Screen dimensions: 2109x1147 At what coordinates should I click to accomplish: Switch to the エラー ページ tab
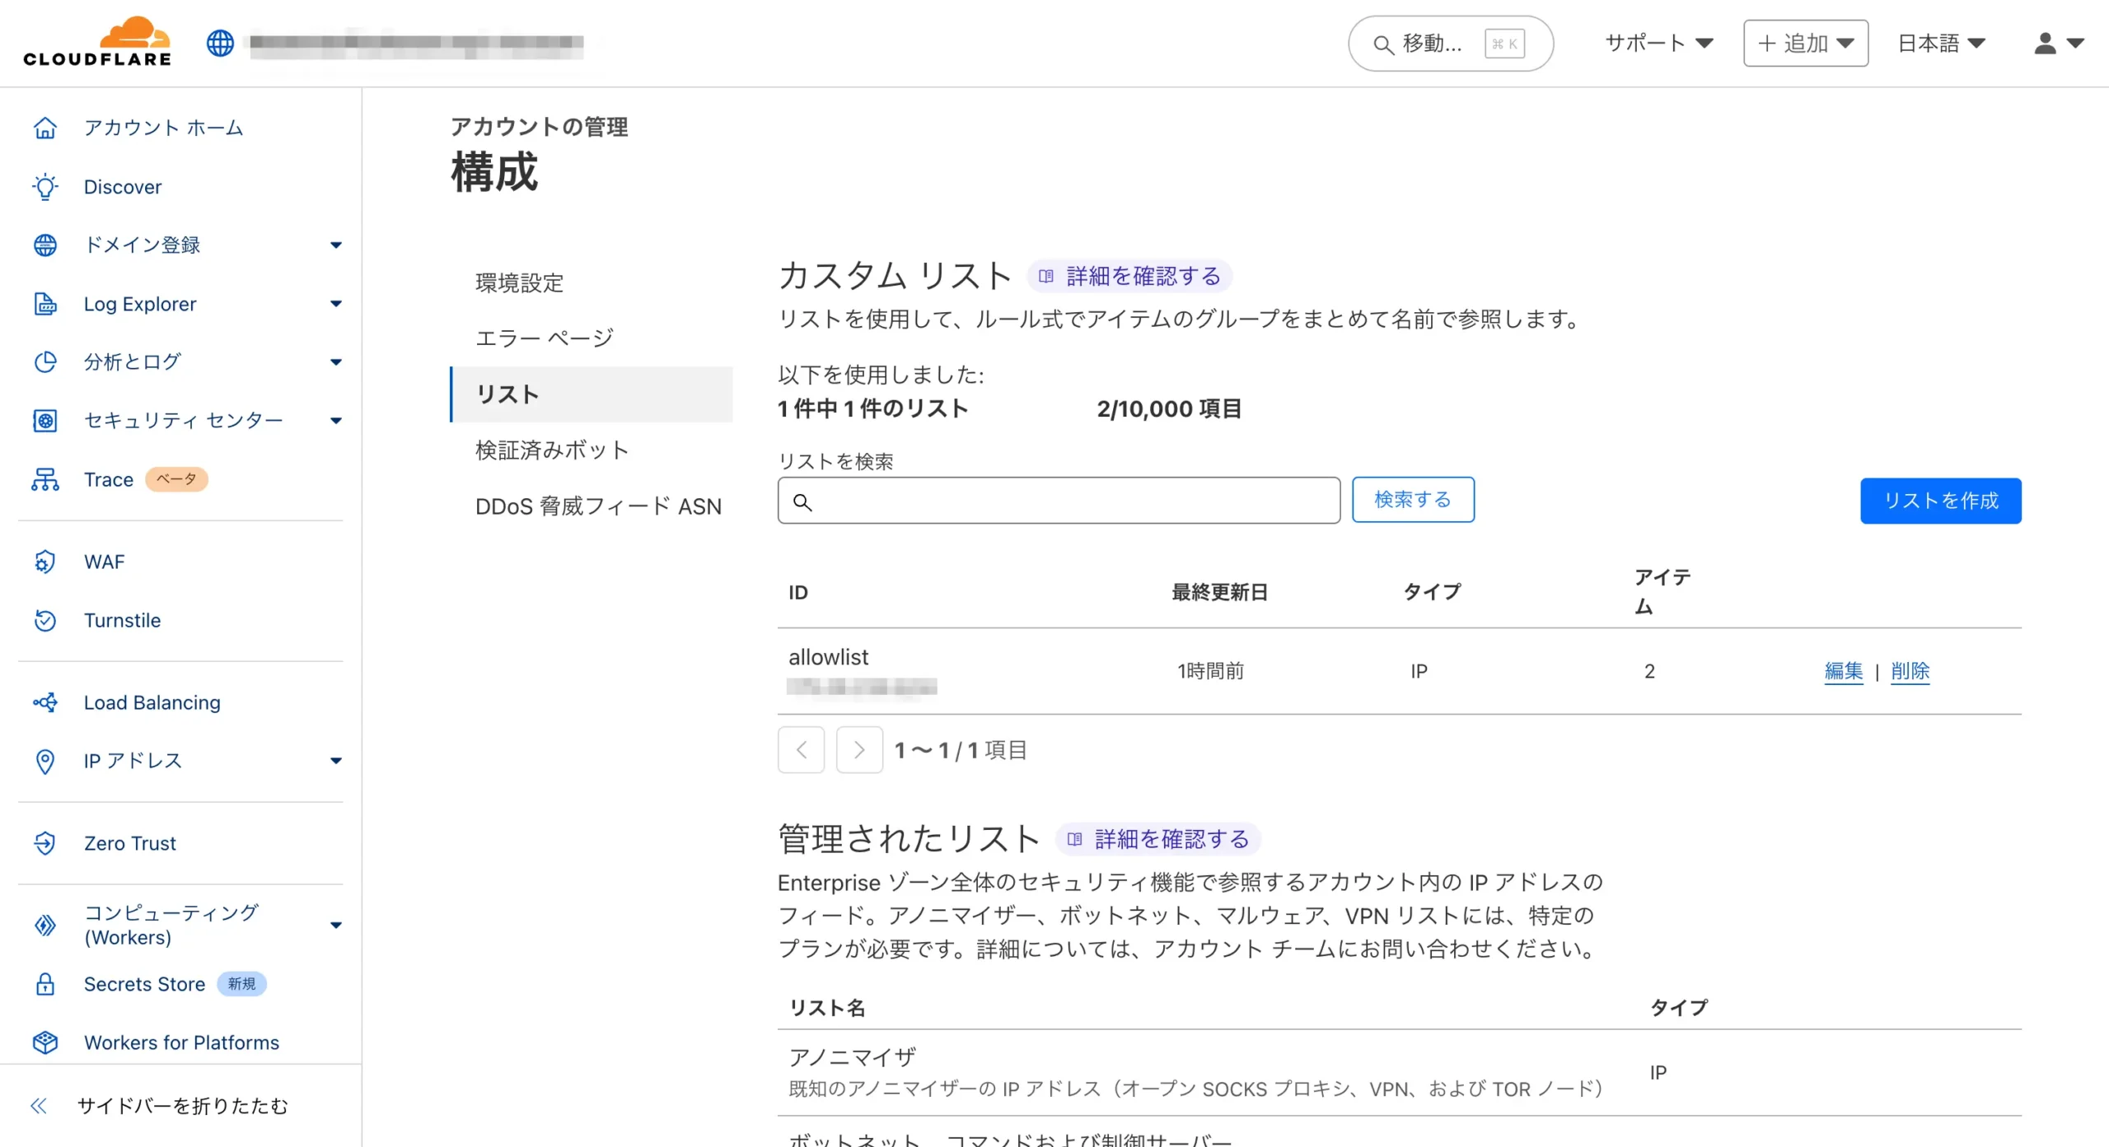click(x=545, y=338)
